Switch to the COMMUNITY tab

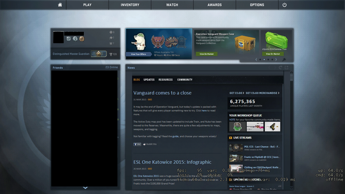coord(185,80)
